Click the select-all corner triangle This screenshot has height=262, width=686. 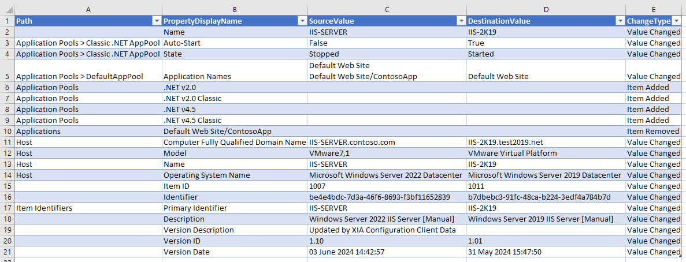point(7,9)
